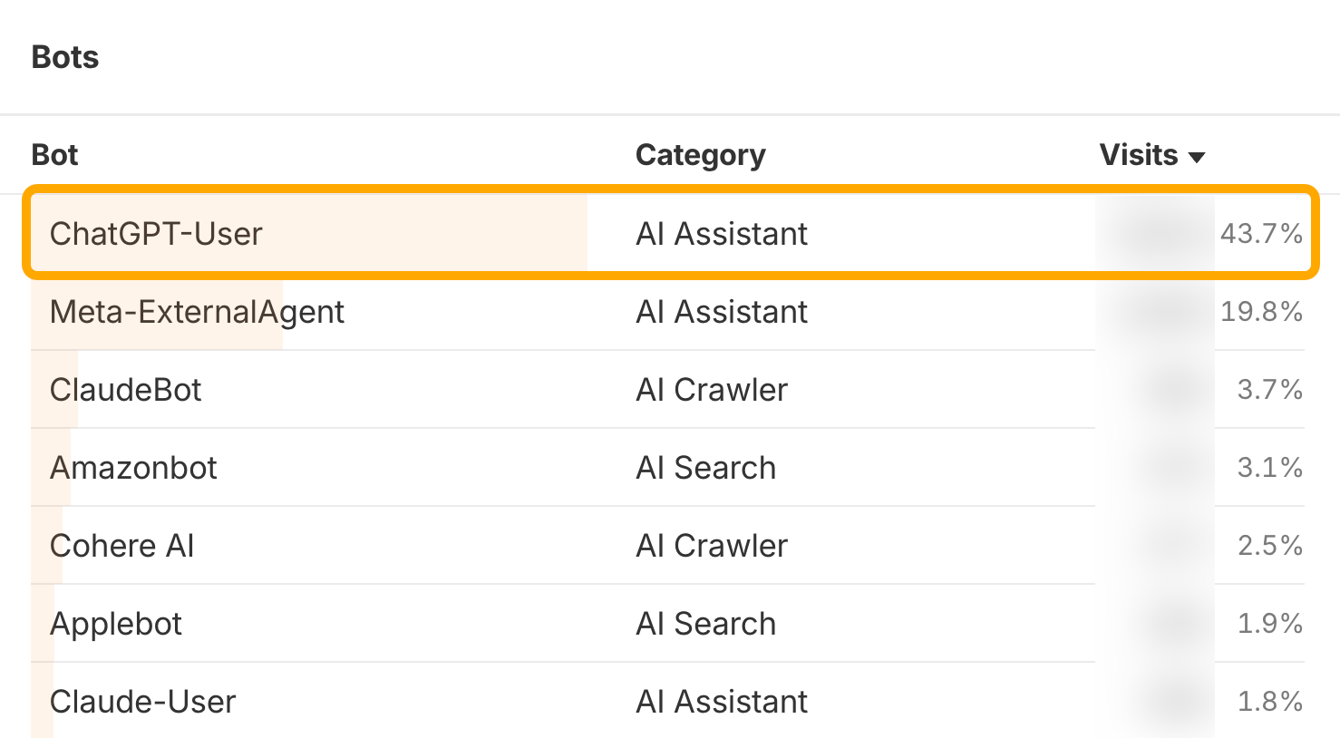1340x738 pixels.
Task: Select the Amazonbot row name
Action: click(133, 468)
